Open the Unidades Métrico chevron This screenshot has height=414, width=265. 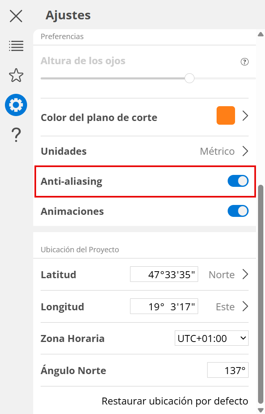245,151
